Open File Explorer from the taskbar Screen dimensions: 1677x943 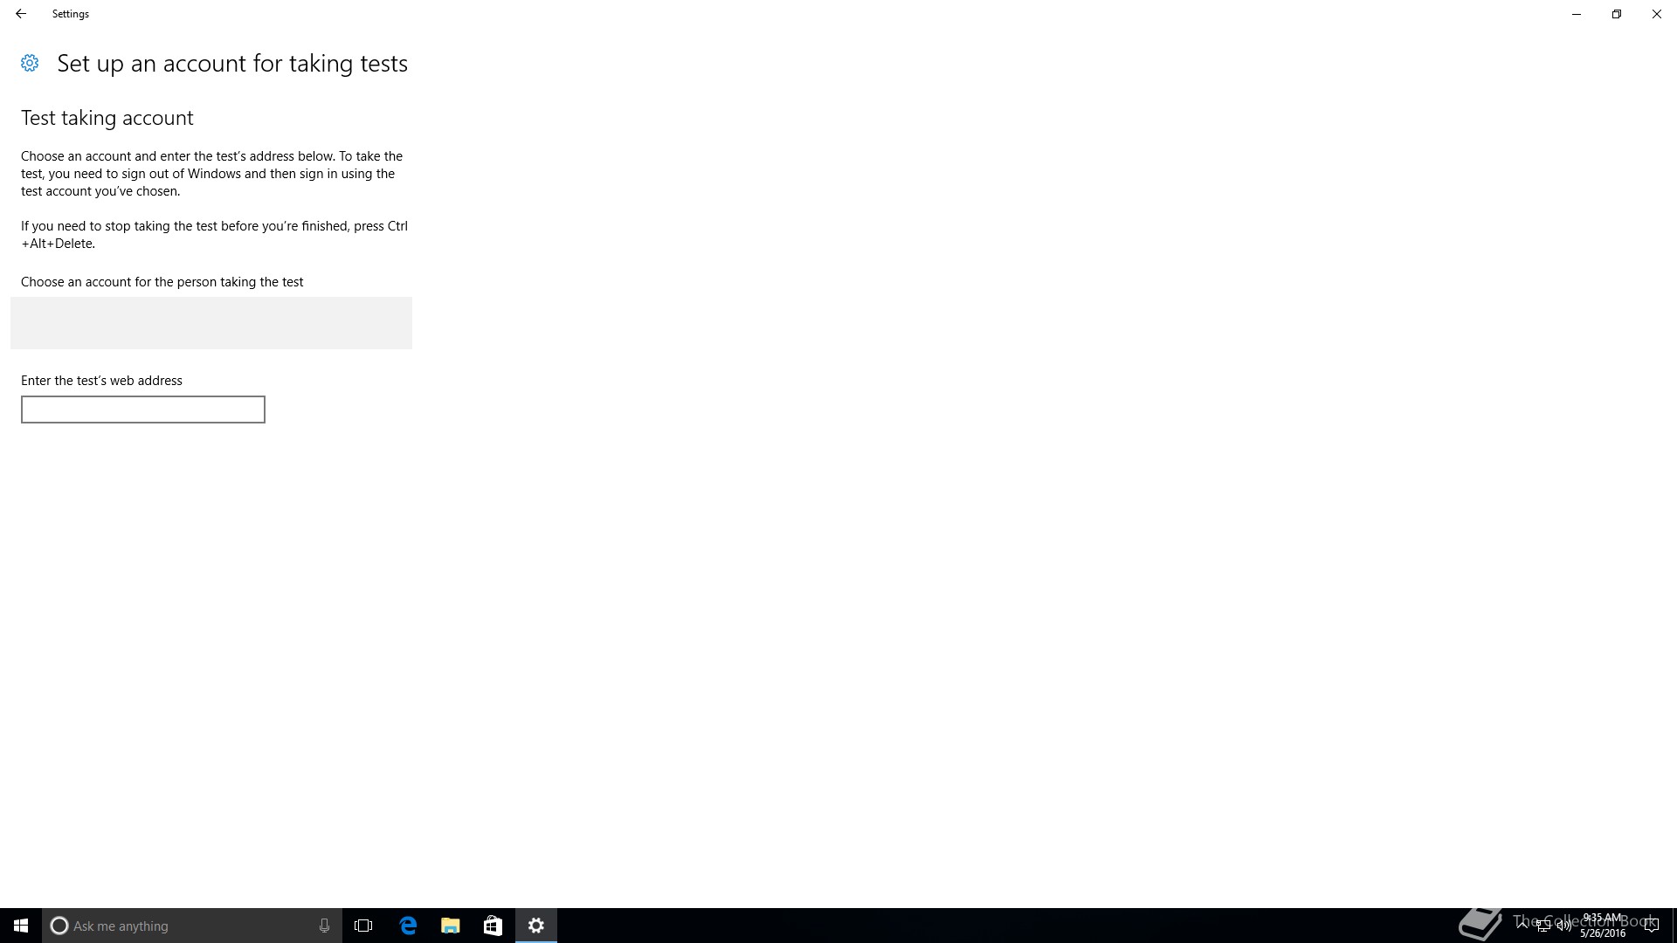click(451, 926)
